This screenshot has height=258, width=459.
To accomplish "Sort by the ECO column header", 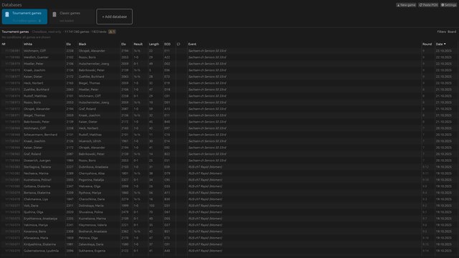I will (x=167, y=44).
